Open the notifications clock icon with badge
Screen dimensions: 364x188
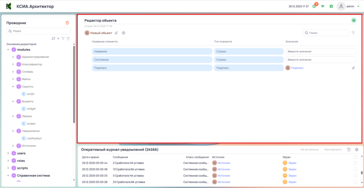[314, 6]
